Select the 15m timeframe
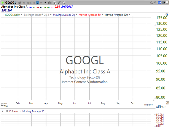The image size is (169, 127). click(x=29, y=3)
